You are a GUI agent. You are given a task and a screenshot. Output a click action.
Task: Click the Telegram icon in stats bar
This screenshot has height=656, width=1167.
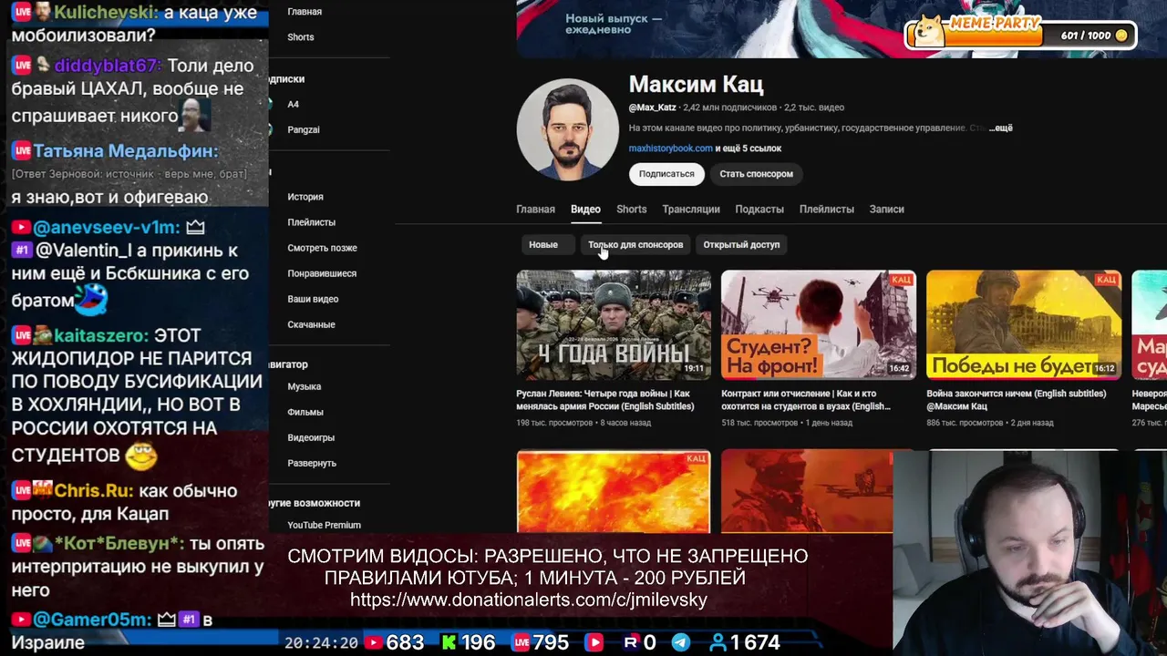click(x=681, y=642)
